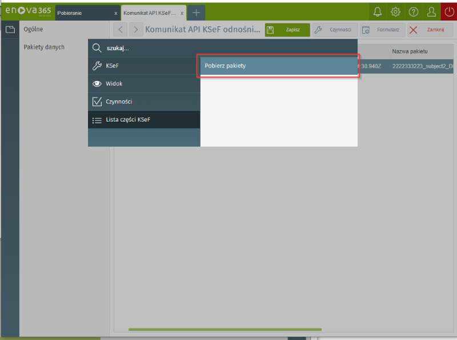
Task: Click the notifications bell icon
Action: (x=377, y=12)
